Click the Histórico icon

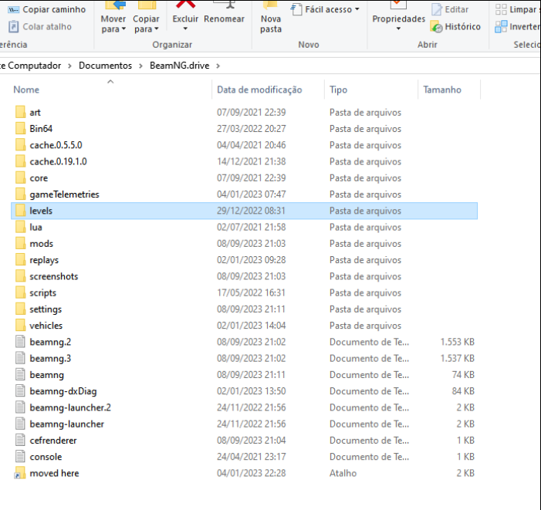pos(437,27)
